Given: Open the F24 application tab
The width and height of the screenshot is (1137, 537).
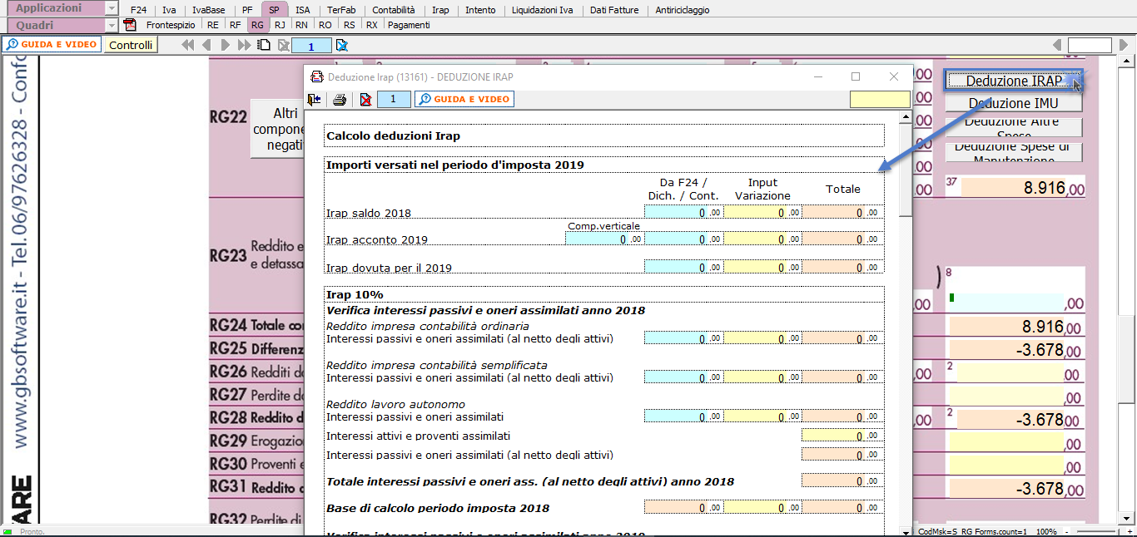Looking at the screenshot, I should point(138,10).
